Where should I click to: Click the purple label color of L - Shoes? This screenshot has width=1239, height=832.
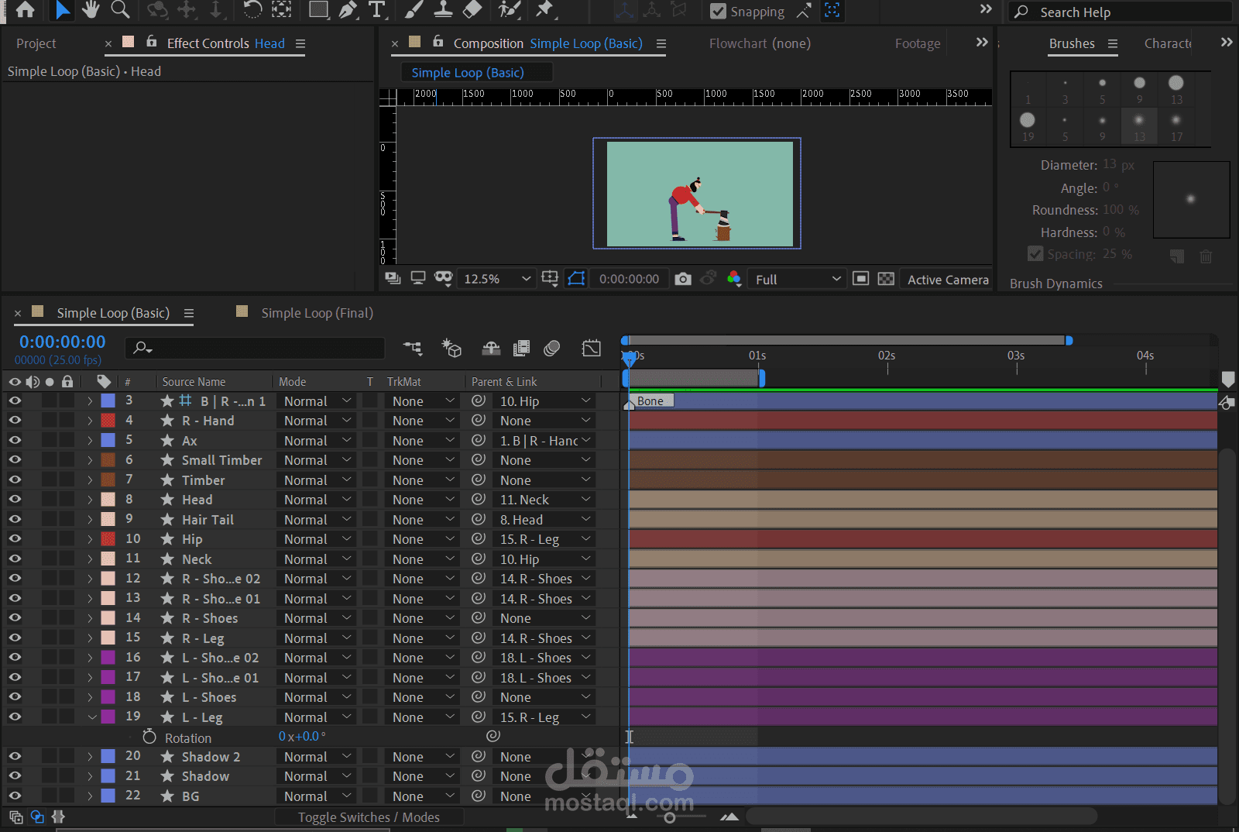(108, 697)
